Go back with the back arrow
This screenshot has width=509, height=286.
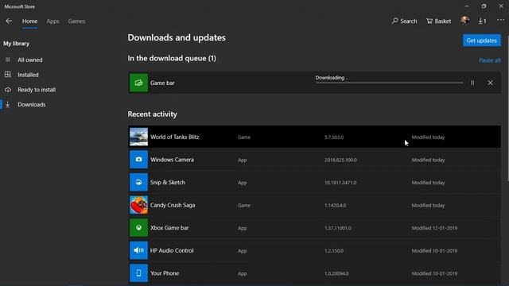coord(9,21)
